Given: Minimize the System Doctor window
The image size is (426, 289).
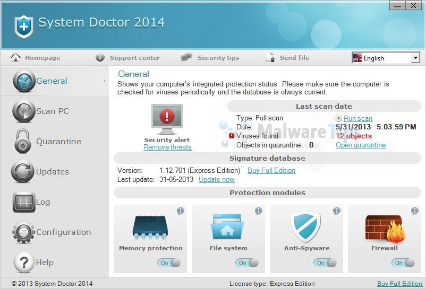Looking at the screenshot, I should click(397, 5).
